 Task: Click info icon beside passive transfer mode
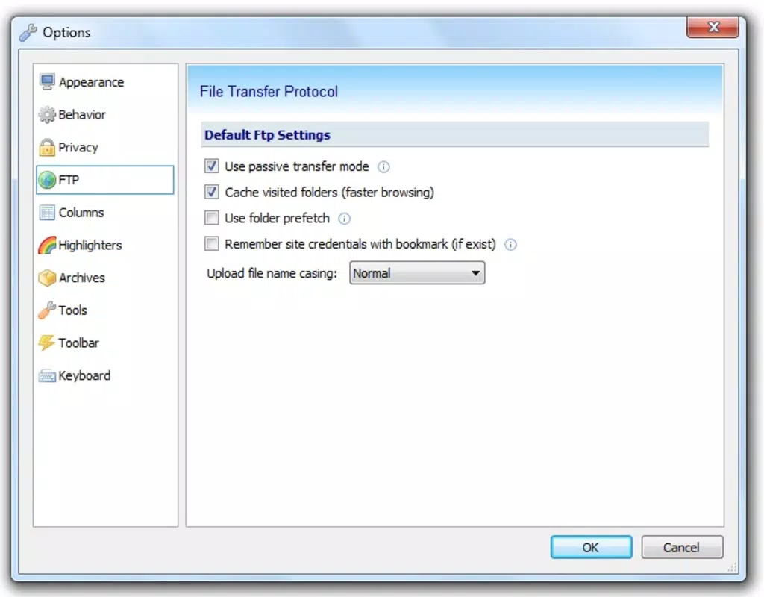point(383,167)
